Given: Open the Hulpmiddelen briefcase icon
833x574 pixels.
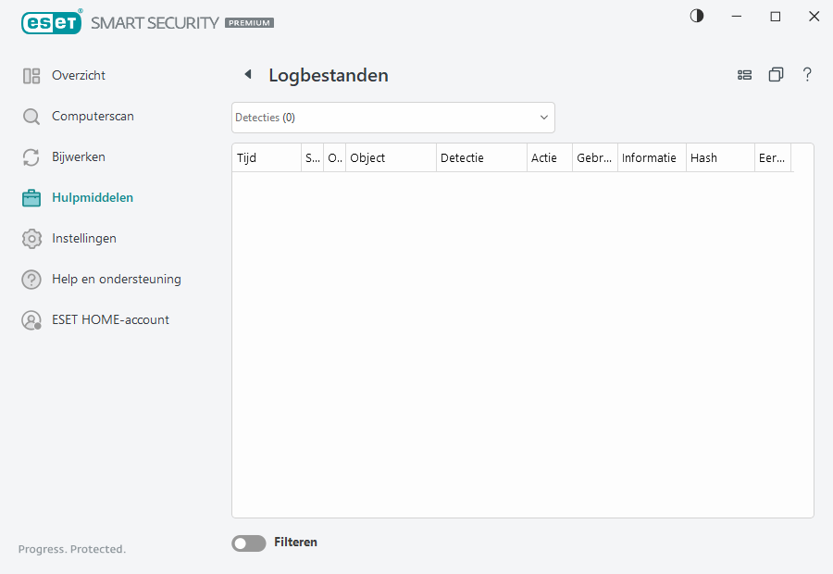Looking at the screenshot, I should point(31,197).
